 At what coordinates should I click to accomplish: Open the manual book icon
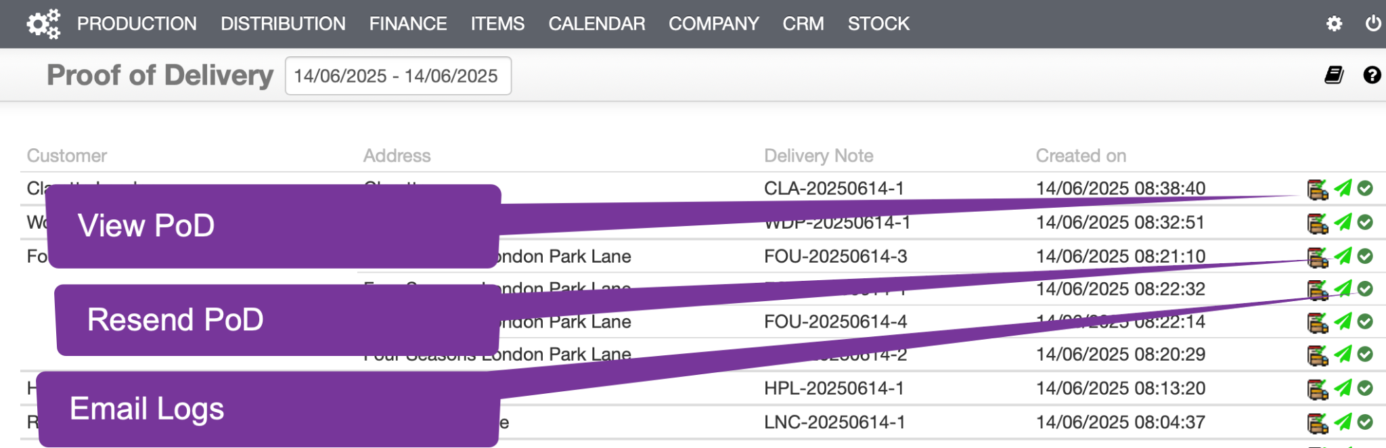[1334, 75]
